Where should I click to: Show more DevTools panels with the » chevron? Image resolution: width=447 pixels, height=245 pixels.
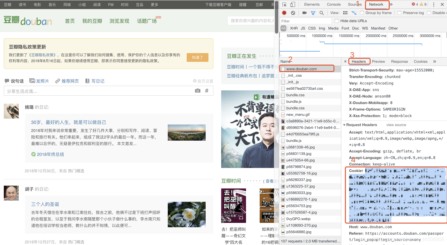[391, 4]
